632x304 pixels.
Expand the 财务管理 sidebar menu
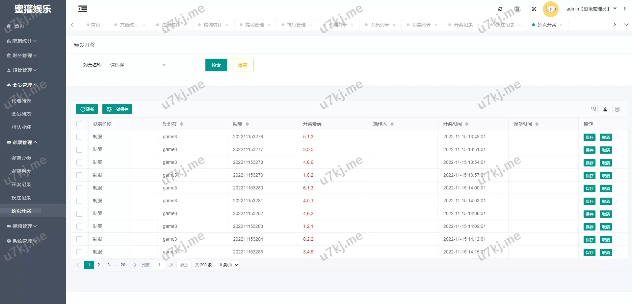(22, 55)
